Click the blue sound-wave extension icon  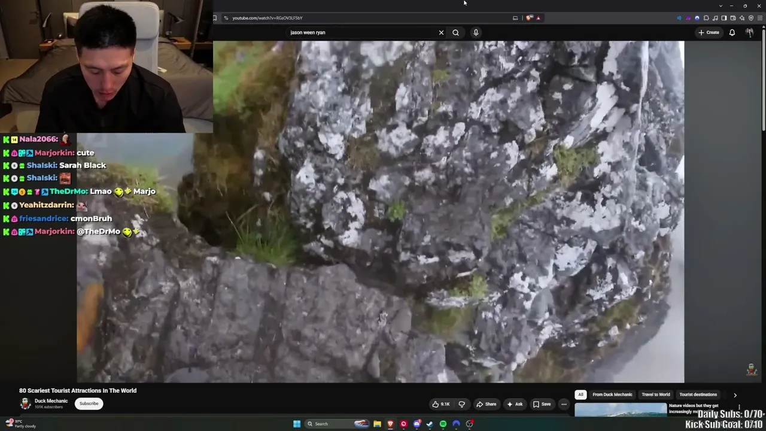click(x=679, y=18)
